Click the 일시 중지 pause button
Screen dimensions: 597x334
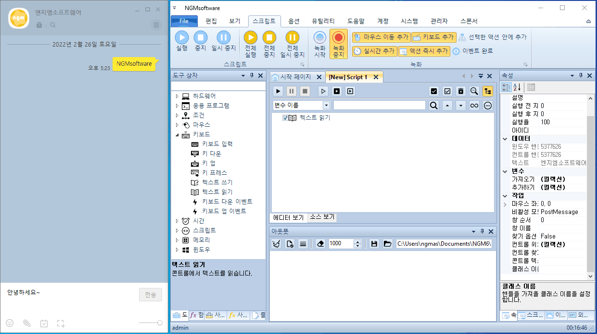click(x=224, y=40)
